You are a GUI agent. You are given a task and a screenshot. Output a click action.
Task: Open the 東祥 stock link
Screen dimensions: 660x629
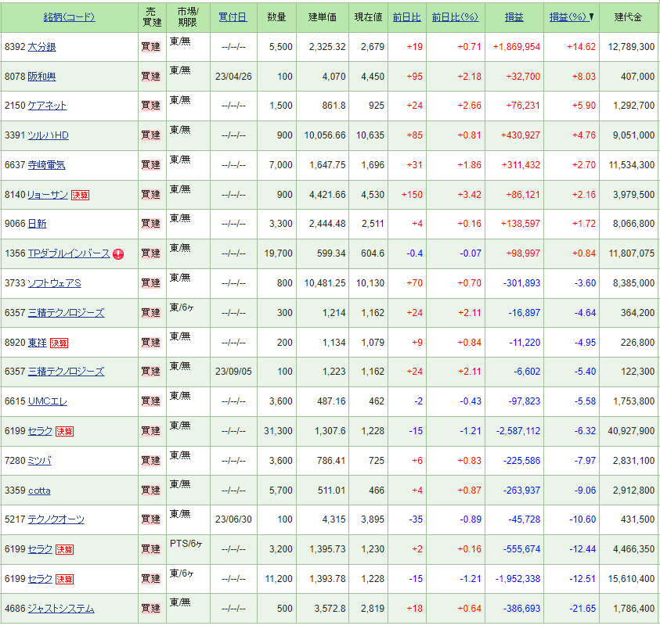pos(37,343)
